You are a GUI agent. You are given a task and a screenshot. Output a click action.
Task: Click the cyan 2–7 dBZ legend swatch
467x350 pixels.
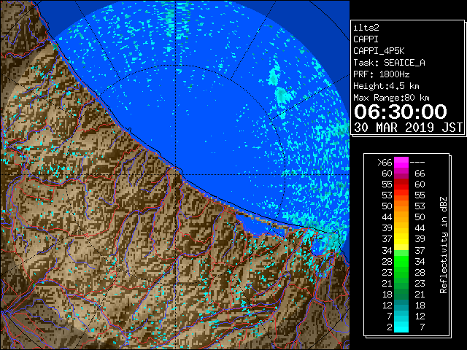401,327
